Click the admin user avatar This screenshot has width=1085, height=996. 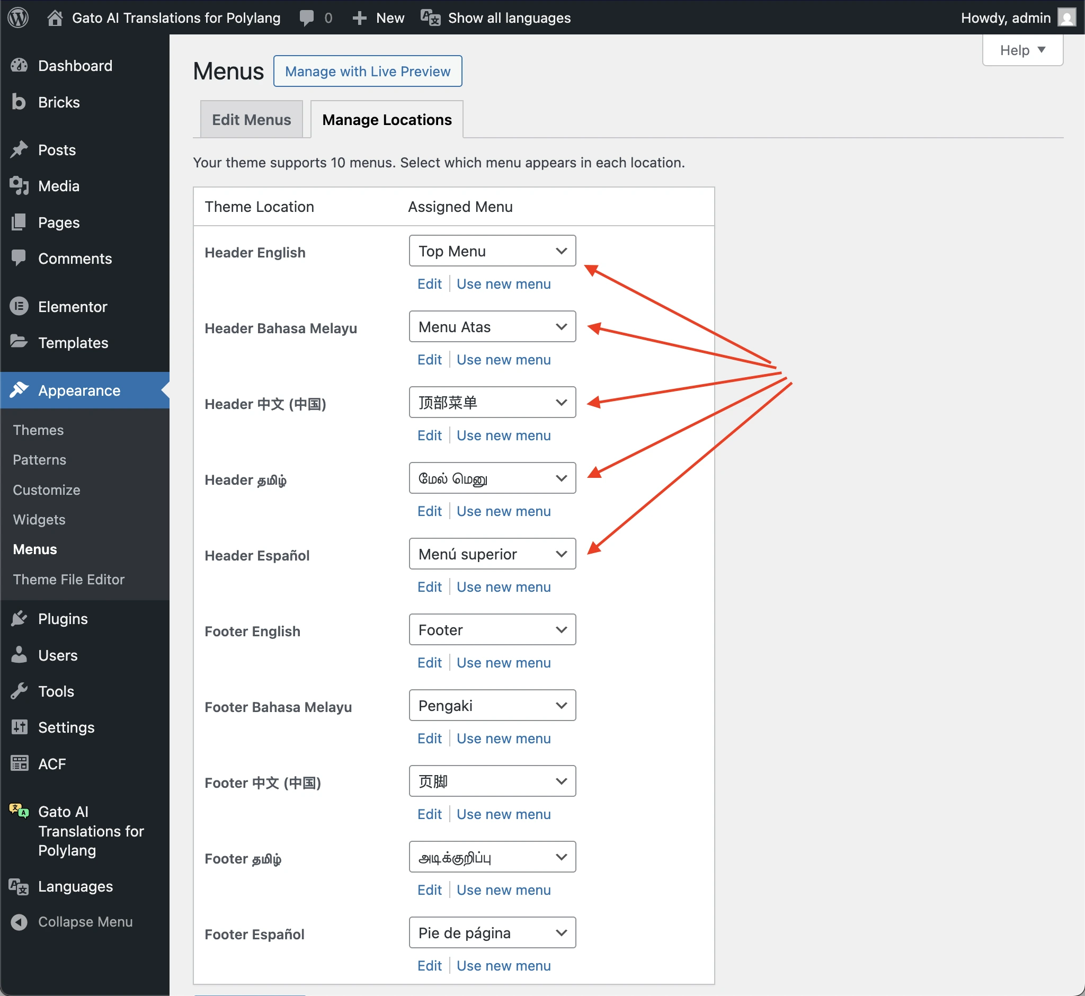tap(1066, 18)
